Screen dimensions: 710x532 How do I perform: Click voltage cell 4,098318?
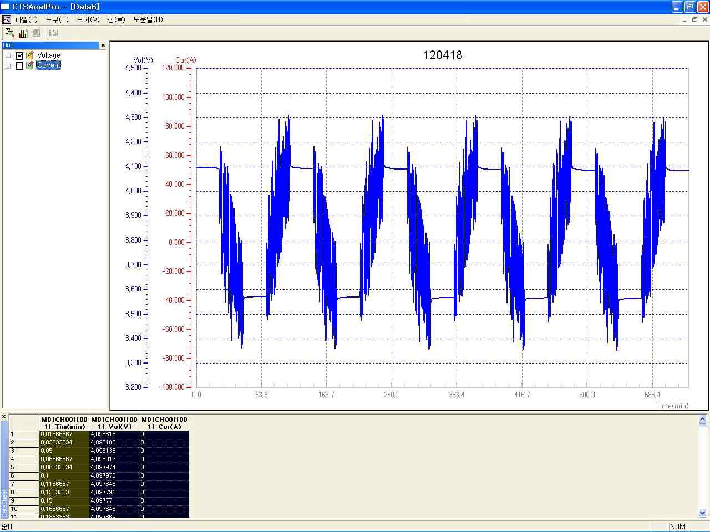(114, 434)
